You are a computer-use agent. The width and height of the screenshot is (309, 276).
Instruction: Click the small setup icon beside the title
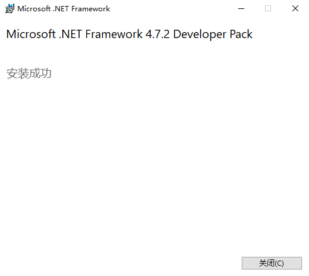10,8
